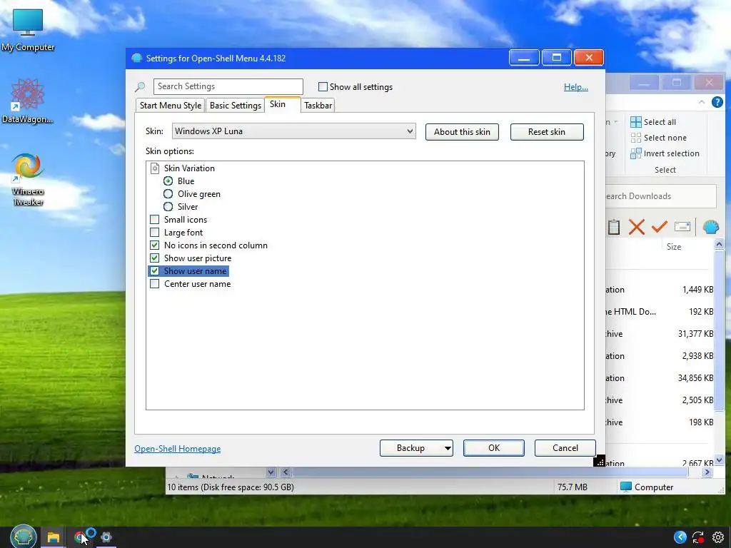The image size is (731, 548).
Task: Click the blue arrow tray icon
Action: tap(680, 537)
